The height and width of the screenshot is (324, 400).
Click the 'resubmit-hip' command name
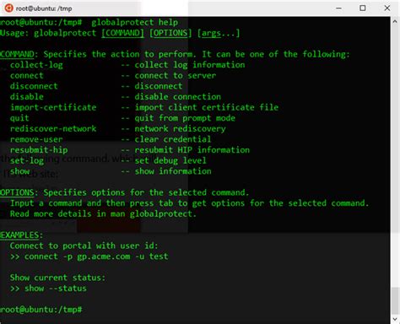pyautogui.click(x=39, y=150)
